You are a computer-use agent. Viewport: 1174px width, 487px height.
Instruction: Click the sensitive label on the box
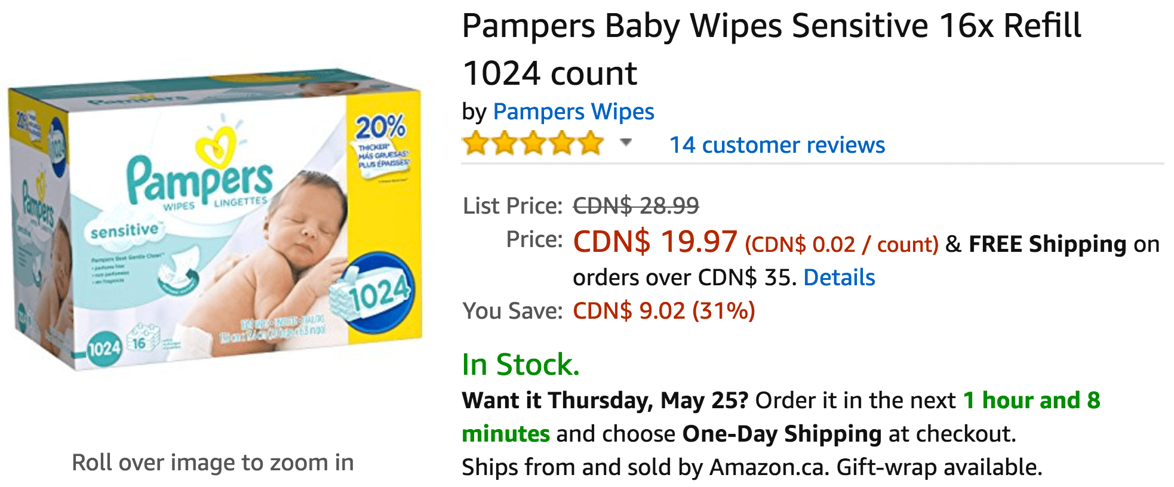[x=124, y=230]
